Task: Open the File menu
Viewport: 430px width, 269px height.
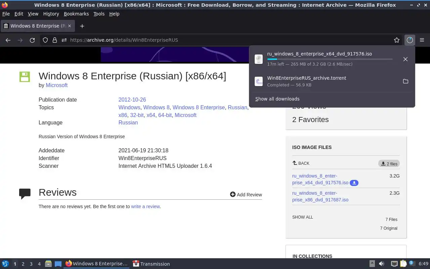Action: tap(6, 14)
